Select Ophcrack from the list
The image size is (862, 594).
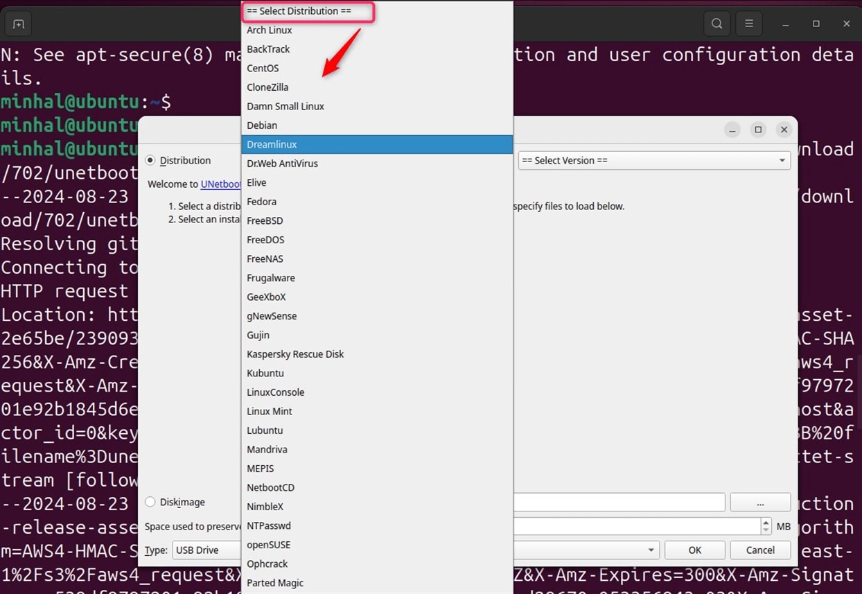(x=377, y=564)
